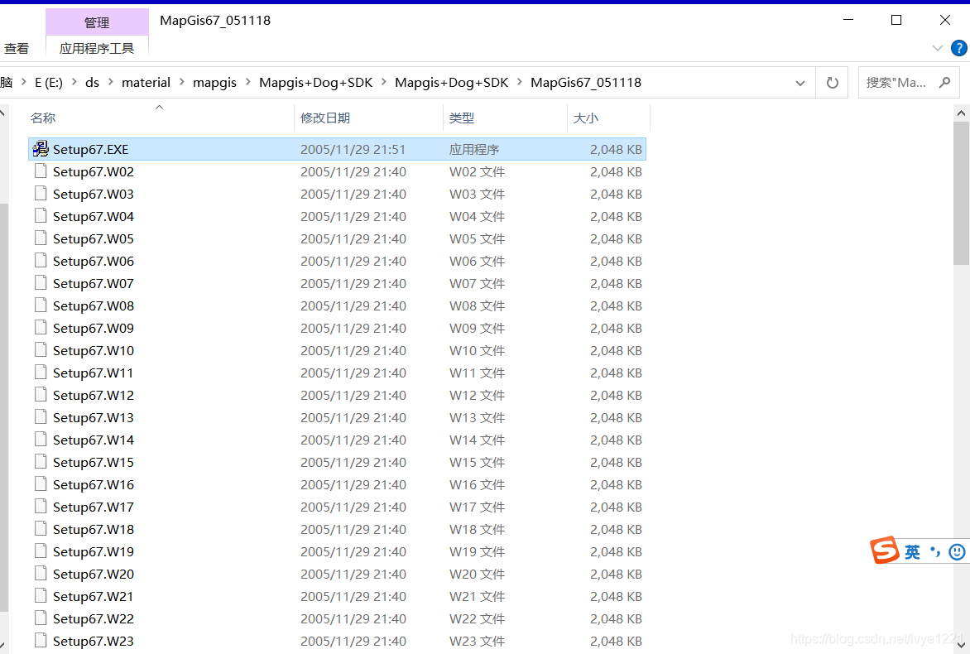Click the Setup67.W18 file icon
This screenshot has height=654, width=970.
point(41,528)
